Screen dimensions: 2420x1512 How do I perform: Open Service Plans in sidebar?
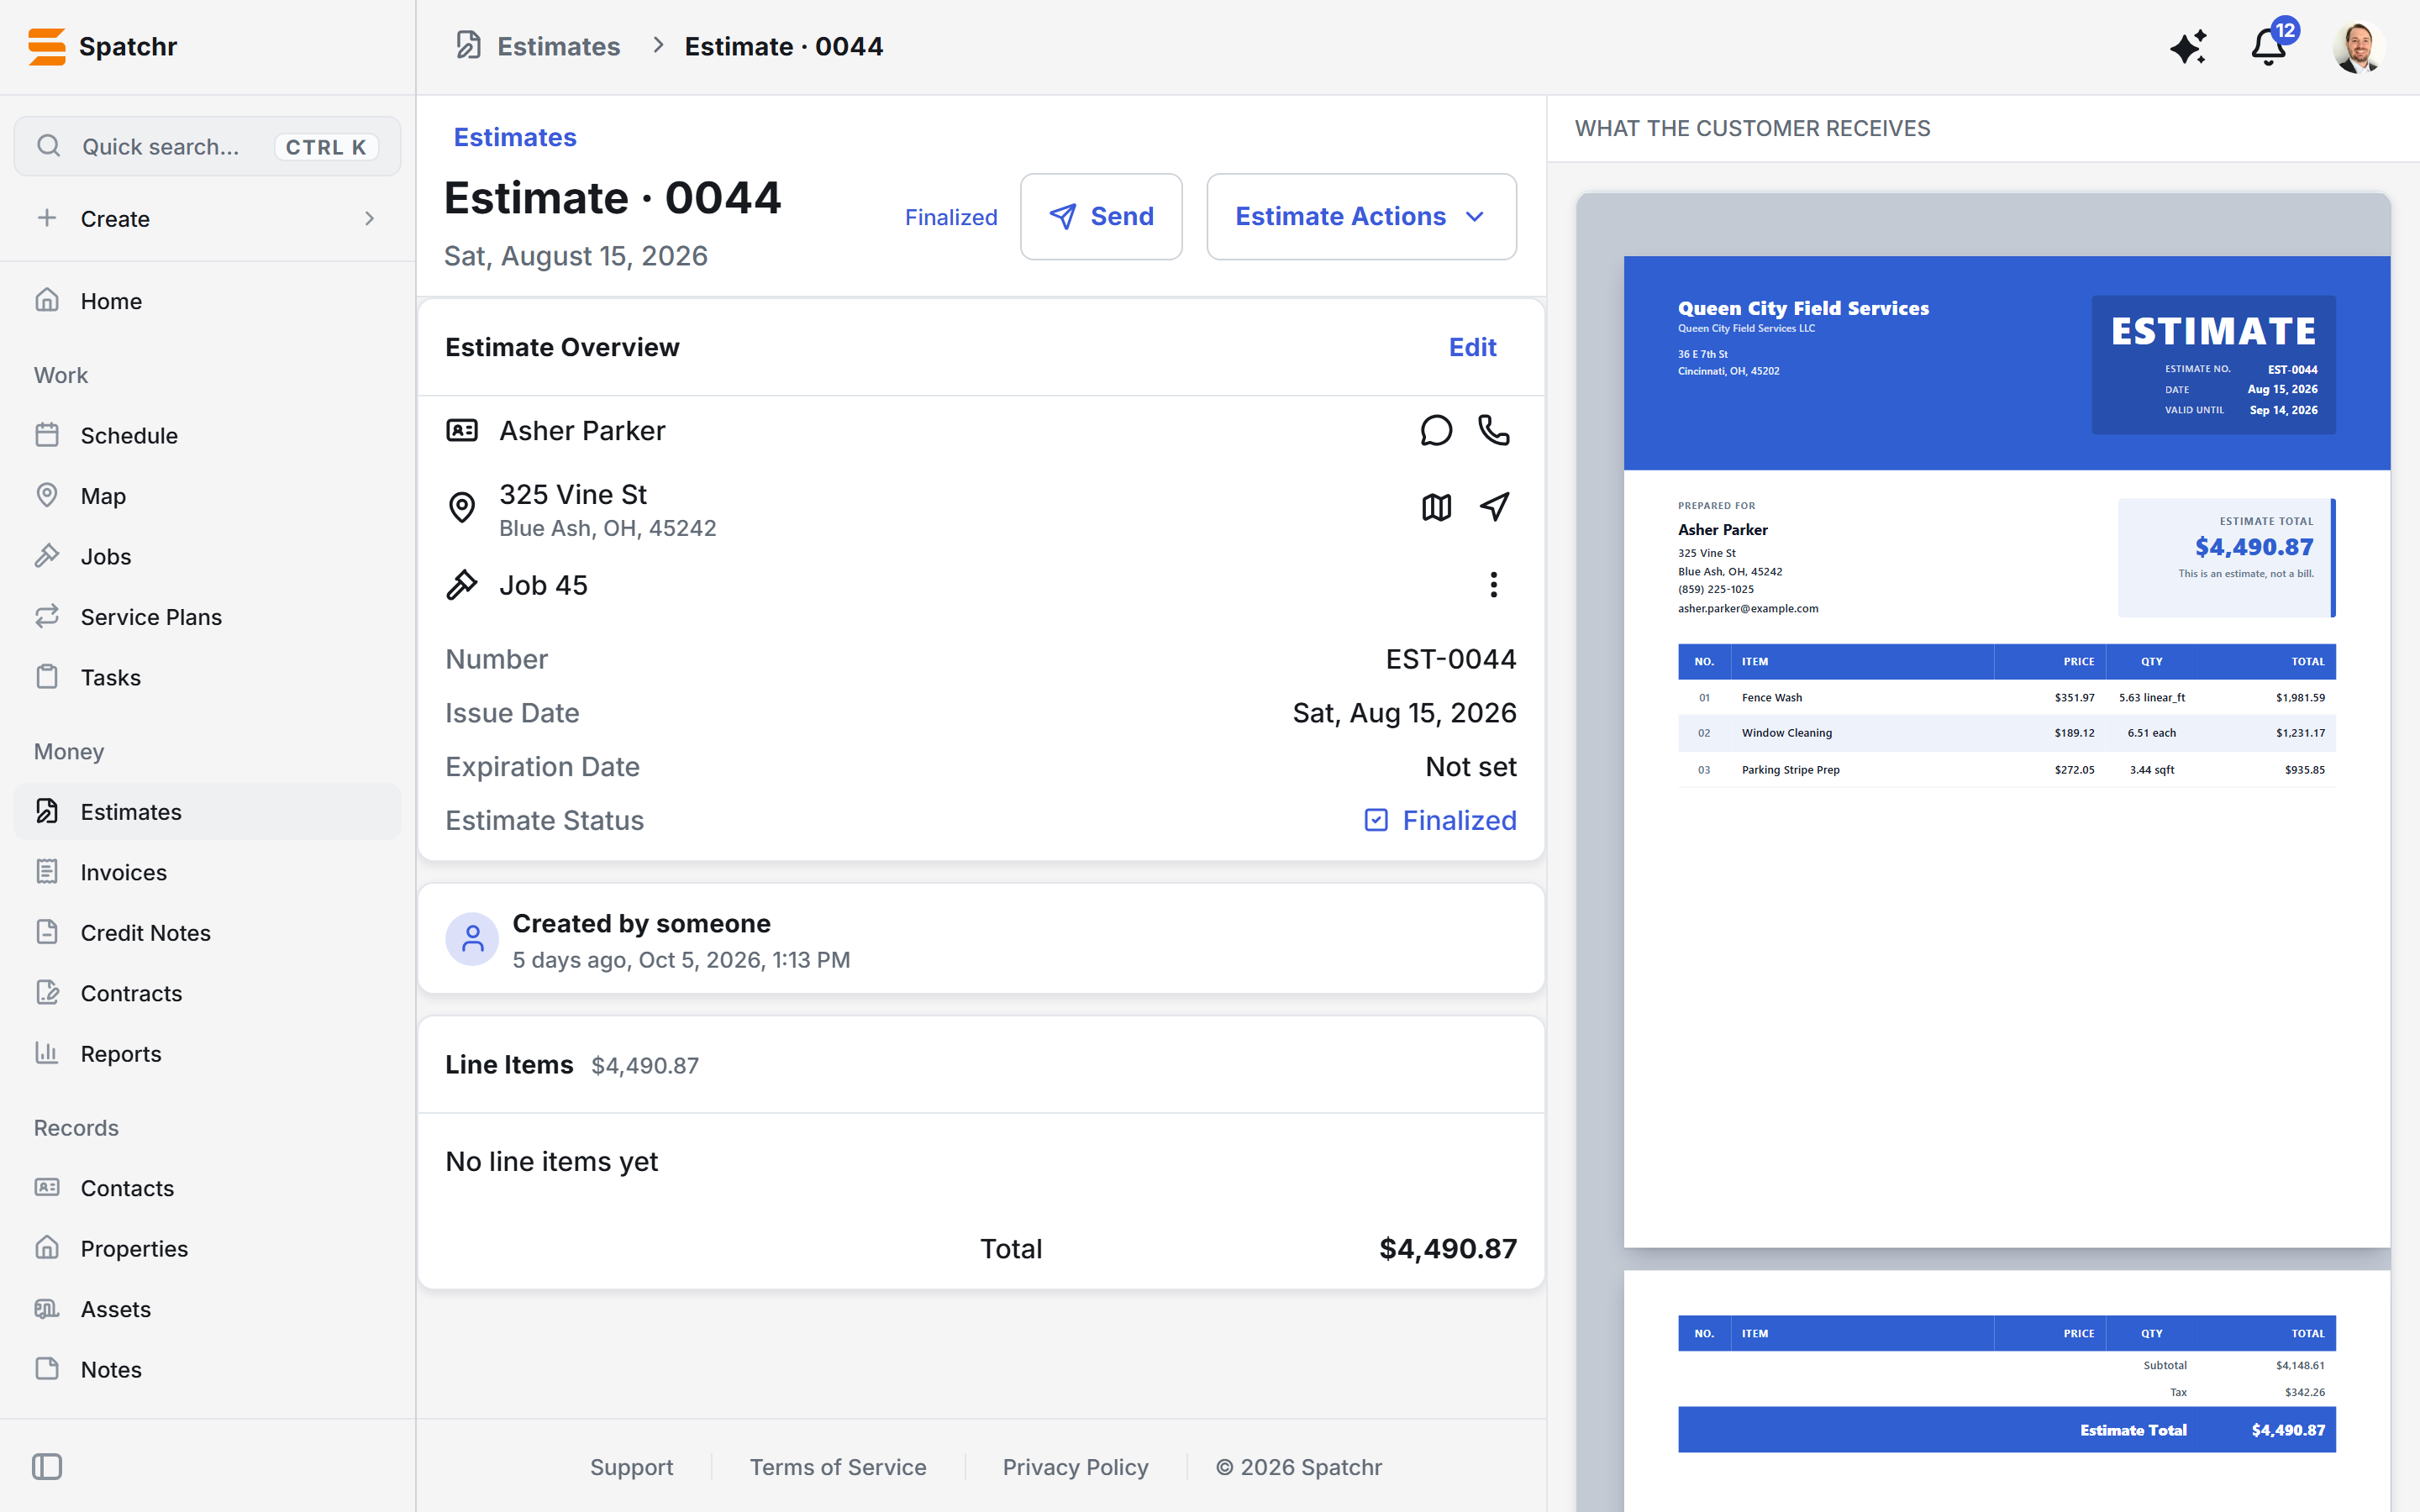(x=207, y=617)
